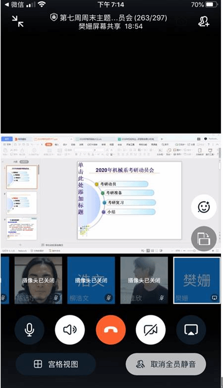Select second slide thumbnail in shared PPT
This screenshot has height=388, width=223.
pyautogui.click(x=22, y=202)
